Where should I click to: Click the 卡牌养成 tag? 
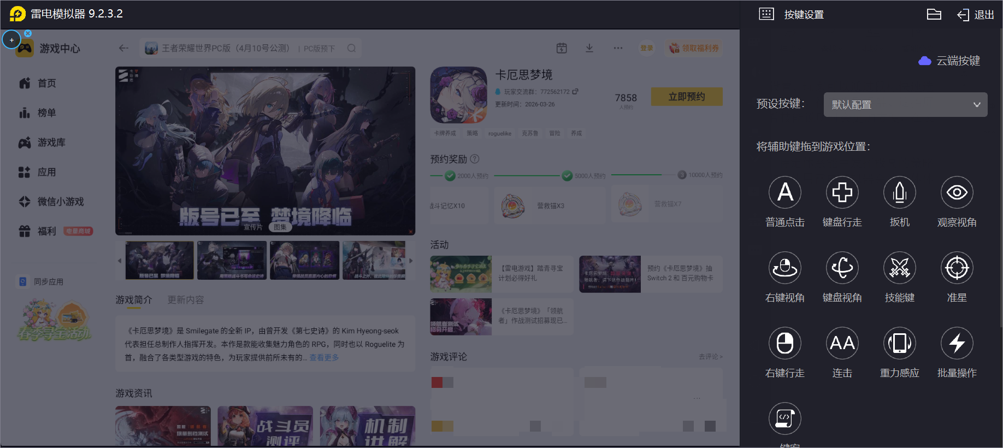445,133
